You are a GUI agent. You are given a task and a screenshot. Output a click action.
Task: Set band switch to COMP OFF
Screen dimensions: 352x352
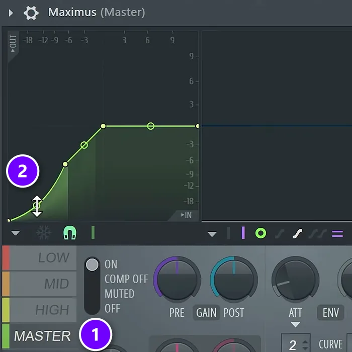[126, 279]
